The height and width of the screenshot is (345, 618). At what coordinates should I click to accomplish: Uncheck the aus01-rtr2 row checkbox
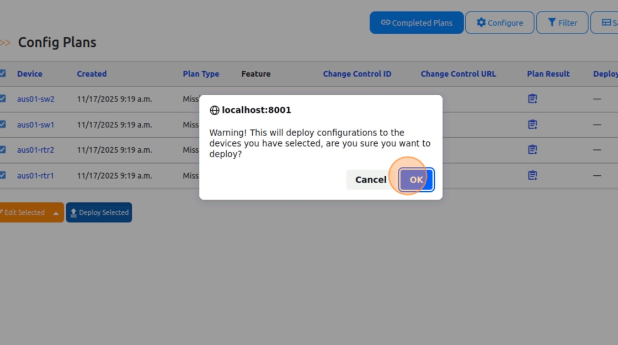[x=2, y=150]
